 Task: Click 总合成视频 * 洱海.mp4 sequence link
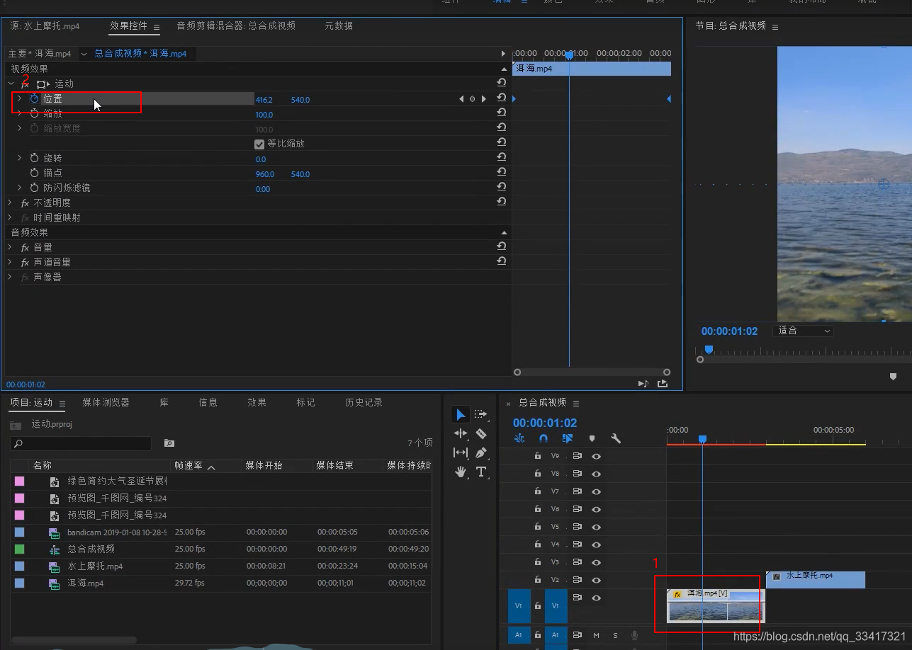coord(140,54)
